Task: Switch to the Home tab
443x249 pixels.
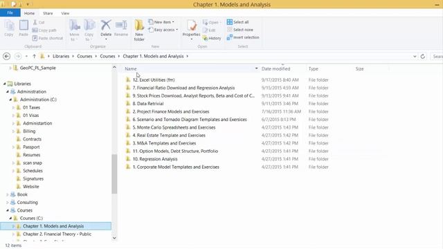Action: click(29, 13)
